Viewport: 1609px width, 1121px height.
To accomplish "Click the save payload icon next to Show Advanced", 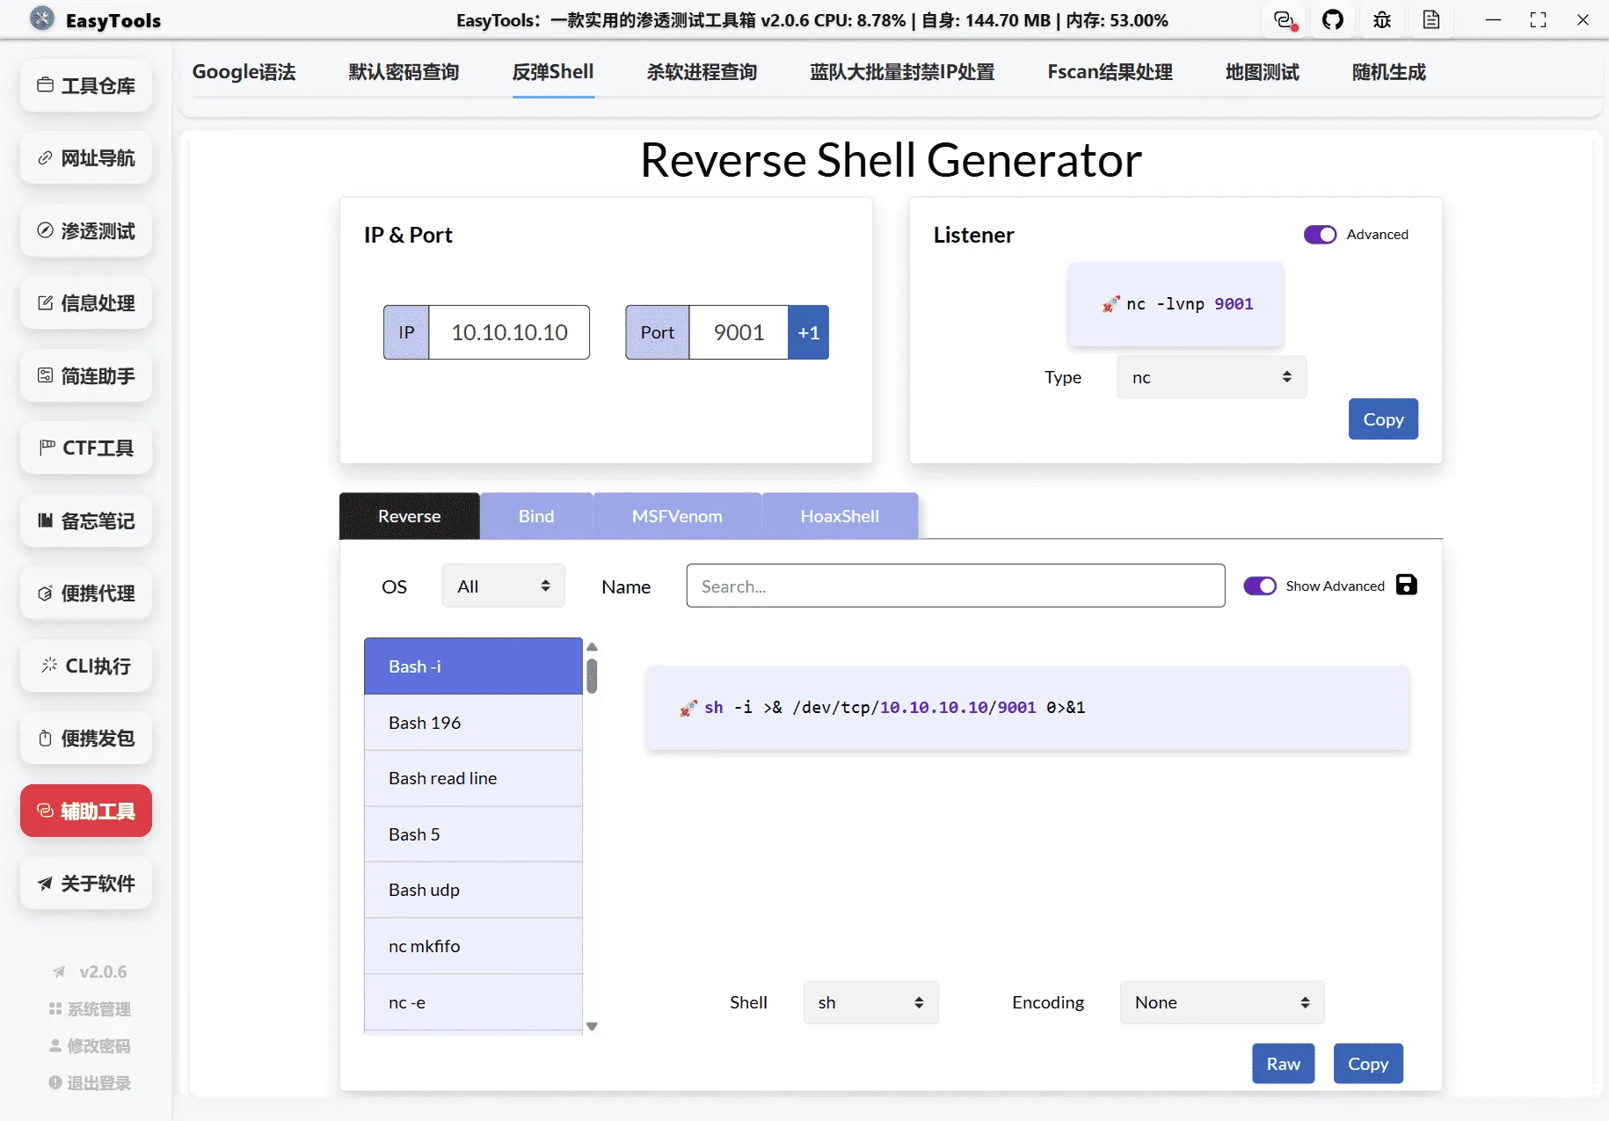I will coord(1406,585).
